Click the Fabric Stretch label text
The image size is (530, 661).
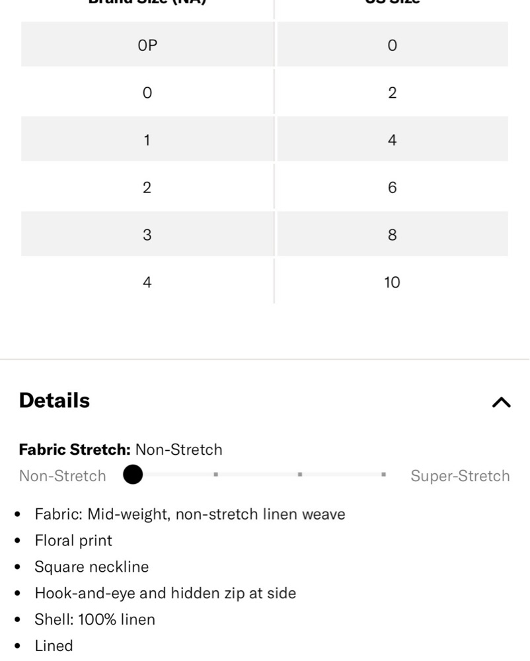[x=75, y=449]
